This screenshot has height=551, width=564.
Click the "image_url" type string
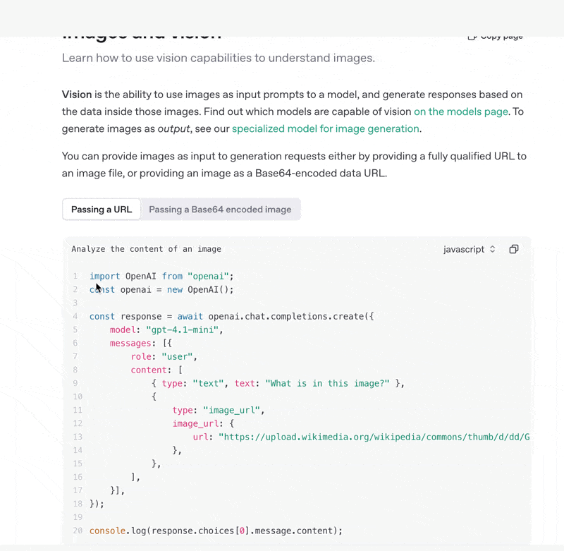coord(231,410)
